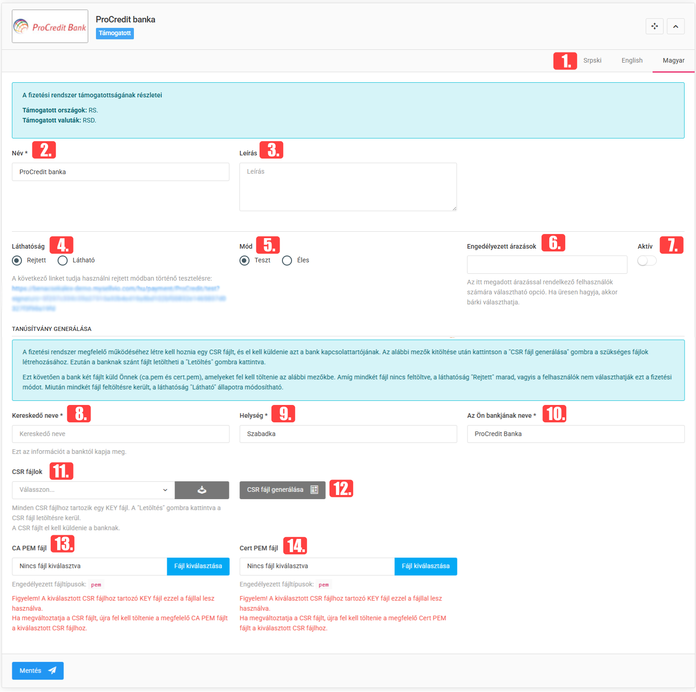Click the move/drag panel icon
The height and width of the screenshot is (692, 696).
click(654, 27)
